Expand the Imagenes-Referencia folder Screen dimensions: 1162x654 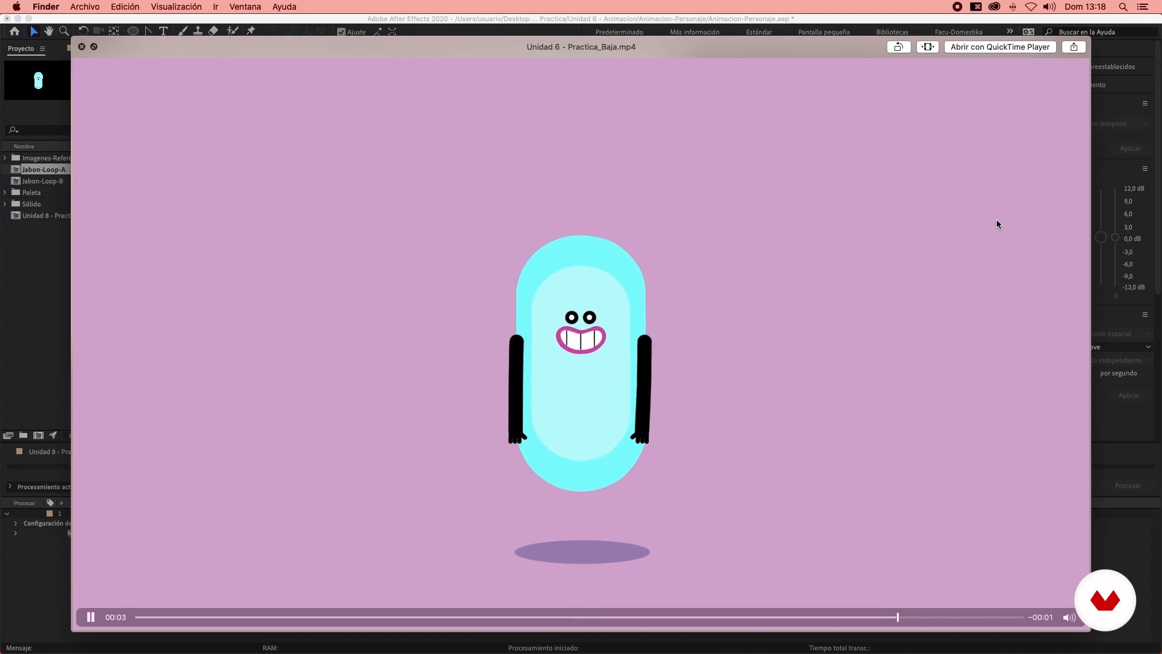(5, 158)
